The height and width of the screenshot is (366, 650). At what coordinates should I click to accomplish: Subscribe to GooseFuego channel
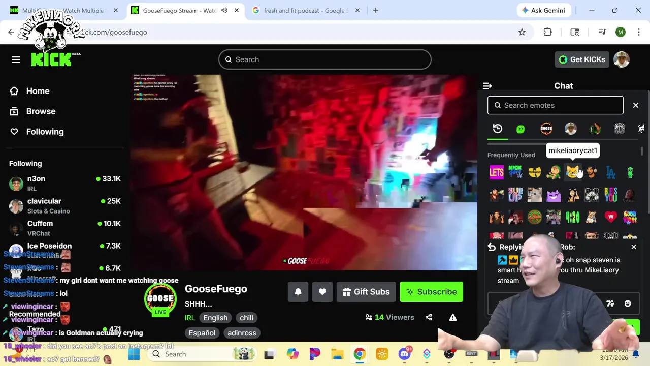click(x=431, y=292)
